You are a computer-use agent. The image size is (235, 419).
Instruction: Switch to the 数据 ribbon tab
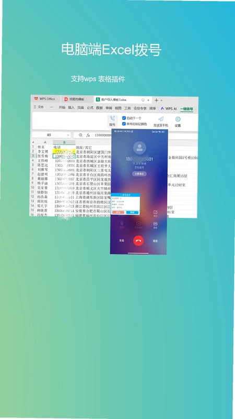pyautogui.click(x=99, y=108)
